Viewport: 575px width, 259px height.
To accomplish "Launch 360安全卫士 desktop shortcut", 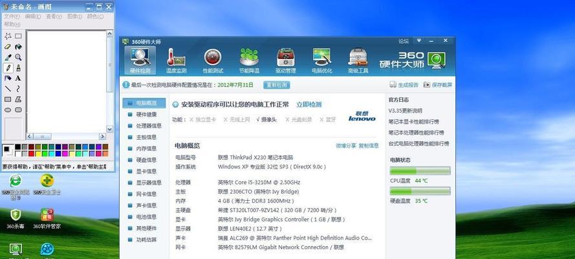I will 47,185.
